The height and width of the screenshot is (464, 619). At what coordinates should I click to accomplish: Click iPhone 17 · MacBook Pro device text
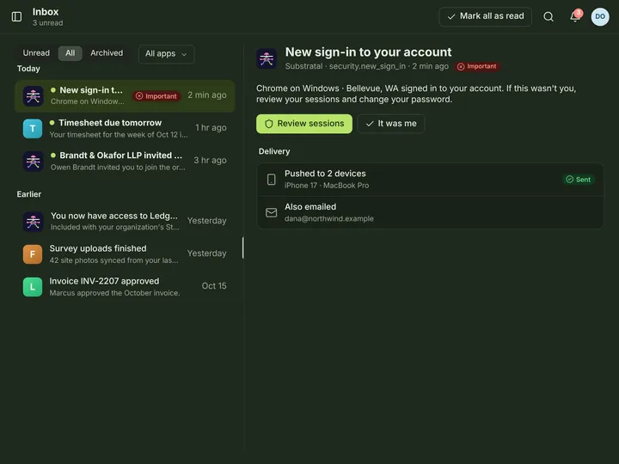point(327,186)
